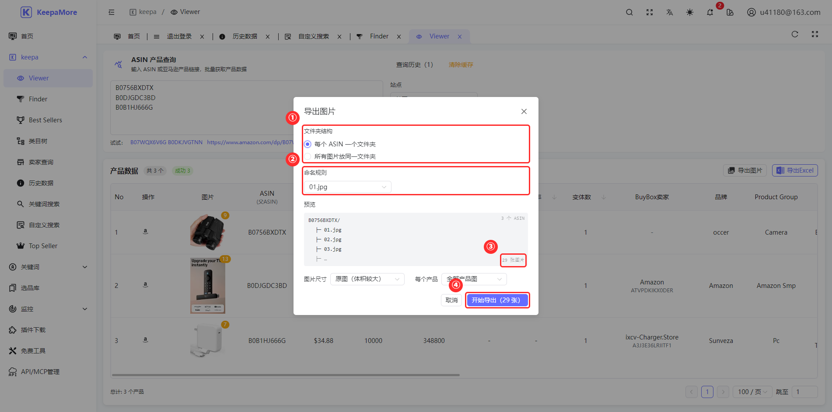Open Amazon link icon for B0B1HJ666G row
The width and height of the screenshot is (832, 412).
tap(145, 339)
